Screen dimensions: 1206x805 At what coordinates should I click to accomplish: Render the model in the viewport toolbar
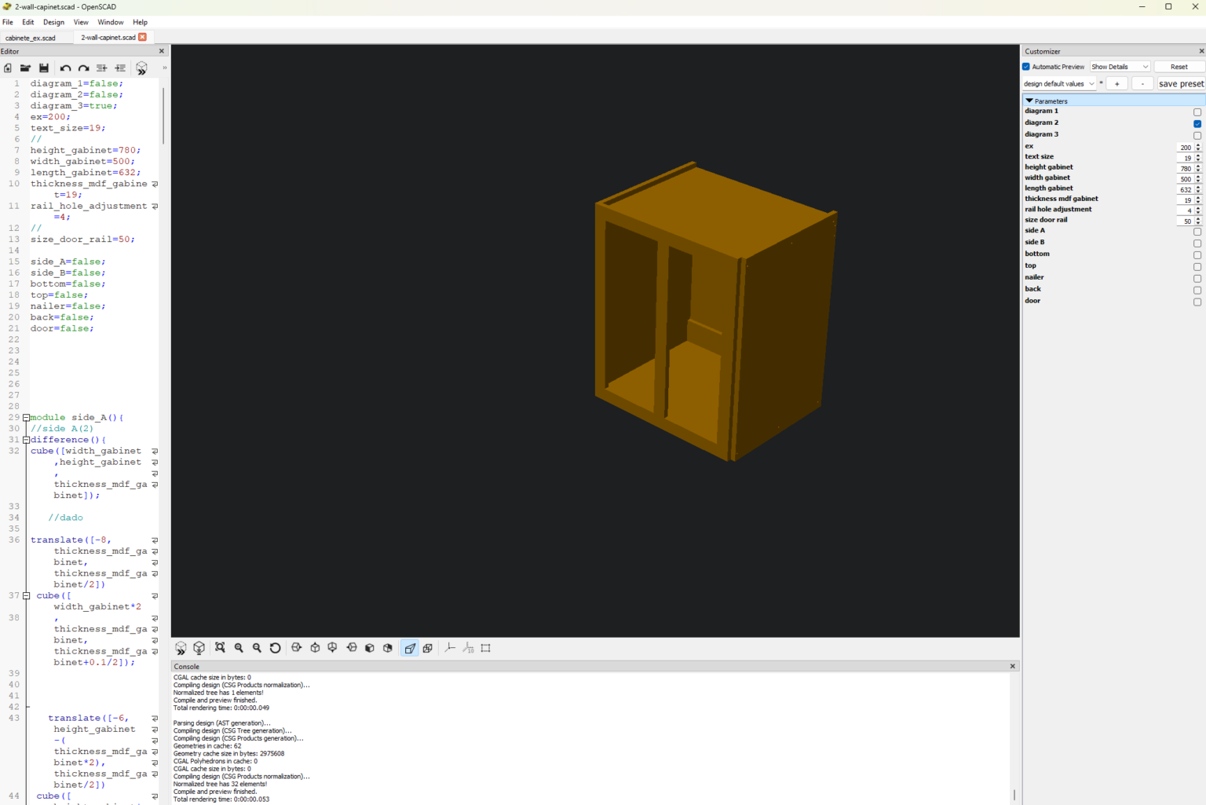pos(199,648)
